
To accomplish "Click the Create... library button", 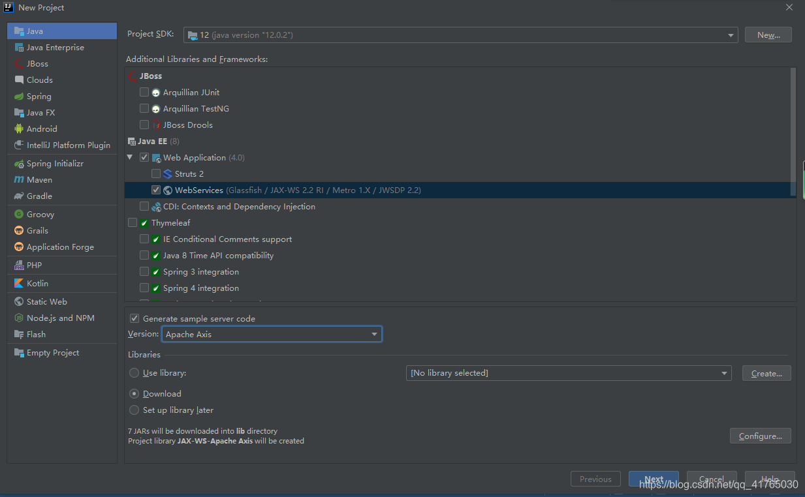I will pyautogui.click(x=766, y=373).
